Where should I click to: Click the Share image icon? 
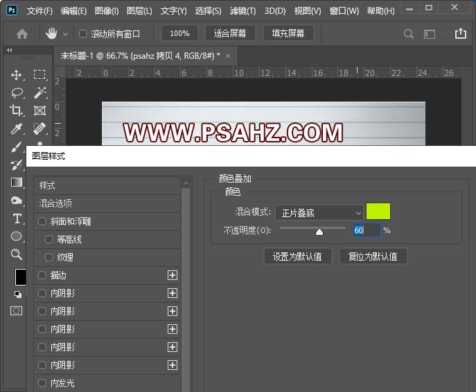(x=461, y=33)
